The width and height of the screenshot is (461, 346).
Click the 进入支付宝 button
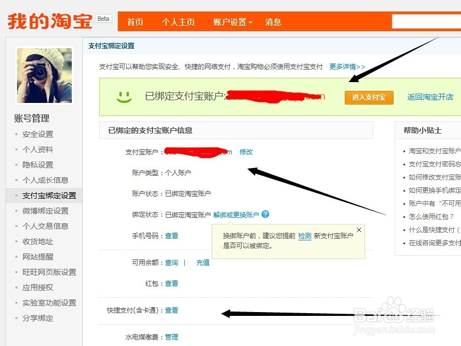click(369, 97)
